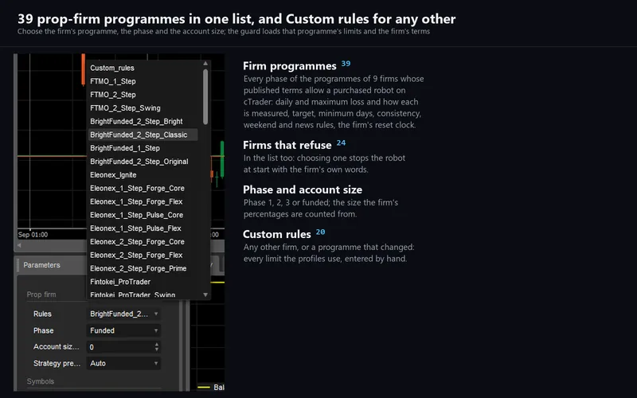Pick Eleonex_2_Step_Forge_Flex entry

pyautogui.click(x=136, y=255)
